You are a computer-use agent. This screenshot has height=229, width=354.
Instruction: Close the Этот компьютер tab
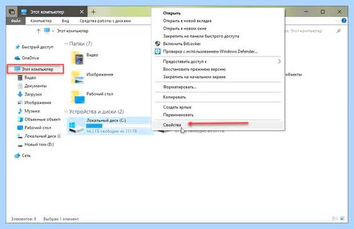(x=82, y=12)
